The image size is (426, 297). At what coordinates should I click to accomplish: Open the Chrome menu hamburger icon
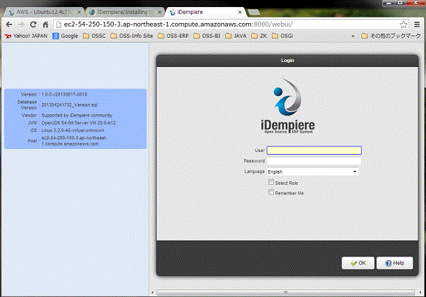pyautogui.click(x=417, y=24)
